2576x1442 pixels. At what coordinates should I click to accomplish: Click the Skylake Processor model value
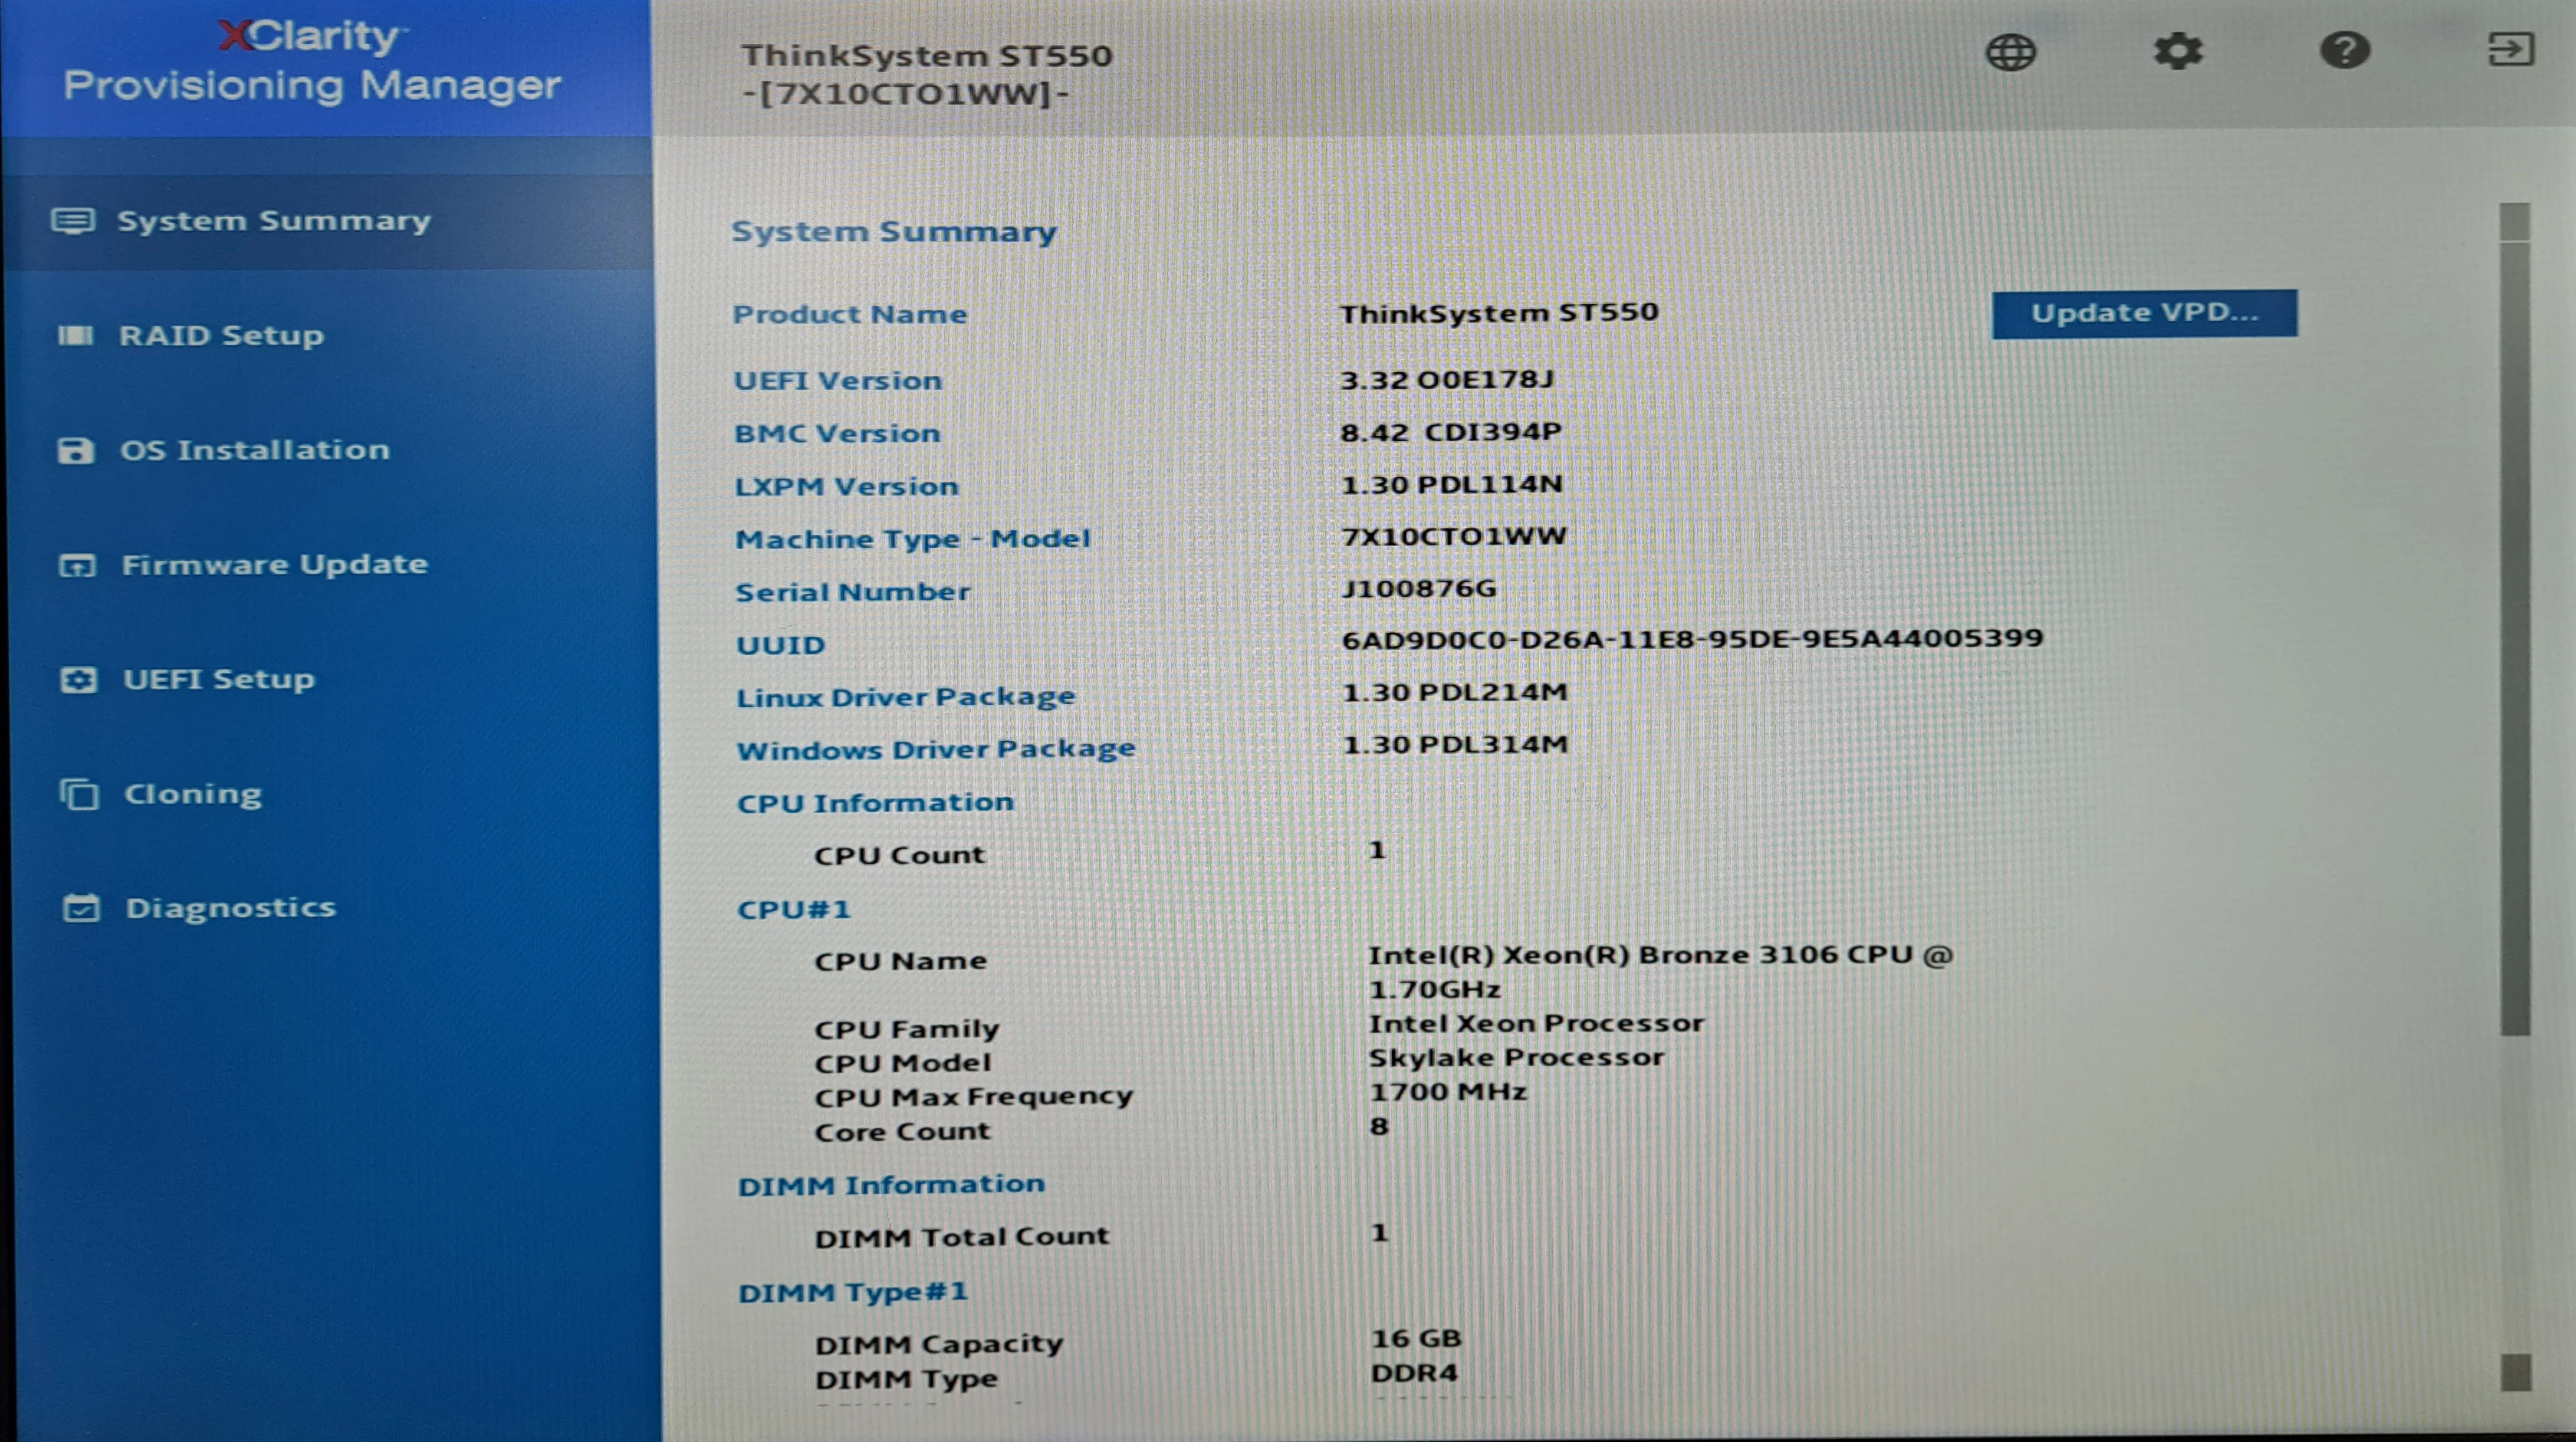click(1516, 1058)
